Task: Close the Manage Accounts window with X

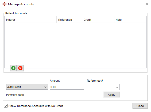Action: [x=147, y=4]
